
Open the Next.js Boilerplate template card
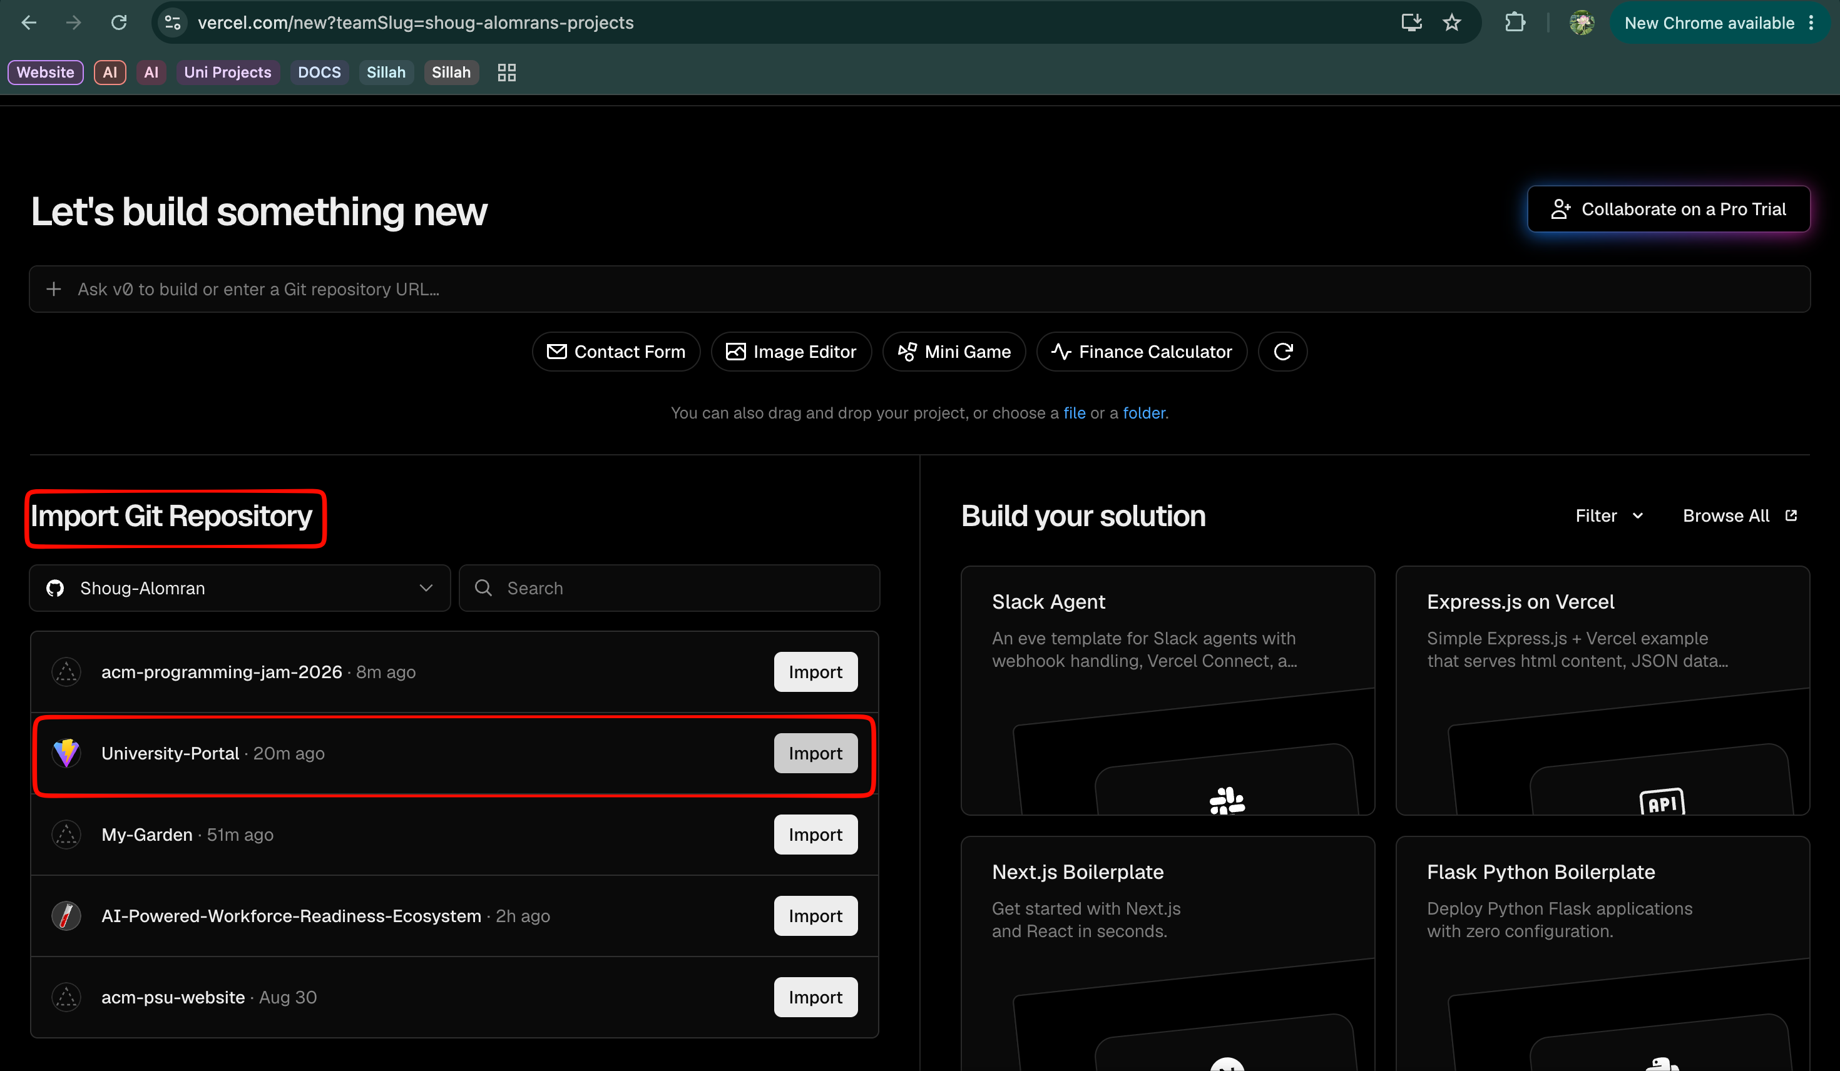click(x=1168, y=953)
